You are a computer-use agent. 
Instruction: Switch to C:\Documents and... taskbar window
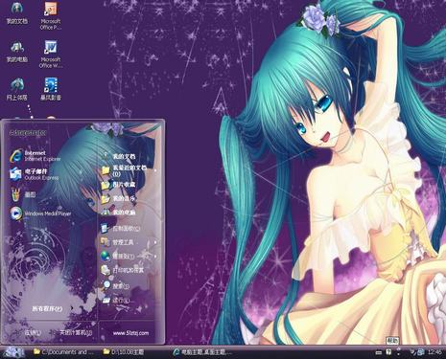click(x=64, y=352)
